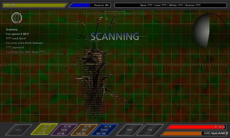This screenshot has width=230, height=138.
Task: Click the 'Scanning...' log line
Action: [x=12, y=30]
